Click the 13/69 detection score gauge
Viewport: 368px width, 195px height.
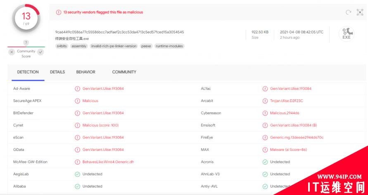pyautogui.click(x=26, y=18)
